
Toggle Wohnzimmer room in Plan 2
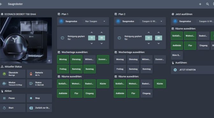click(133, 84)
